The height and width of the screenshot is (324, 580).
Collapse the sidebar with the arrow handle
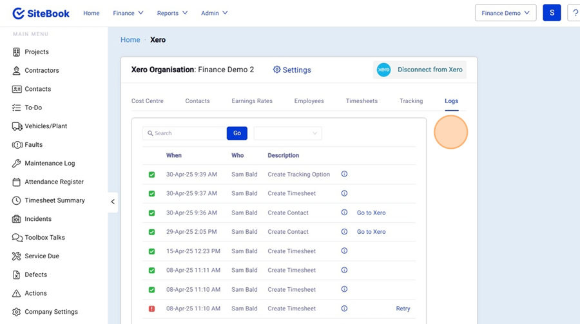[x=113, y=202]
